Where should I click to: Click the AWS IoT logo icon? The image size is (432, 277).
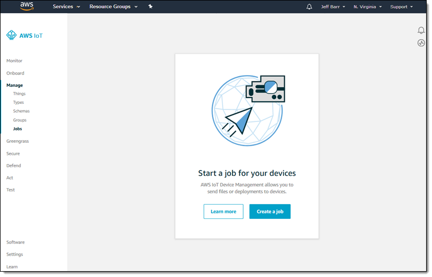pyautogui.click(x=11, y=36)
